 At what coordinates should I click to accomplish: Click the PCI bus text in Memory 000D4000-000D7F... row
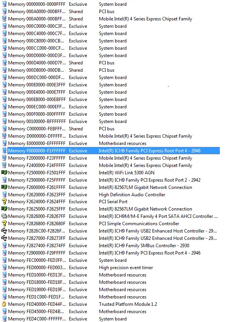tap(107, 62)
